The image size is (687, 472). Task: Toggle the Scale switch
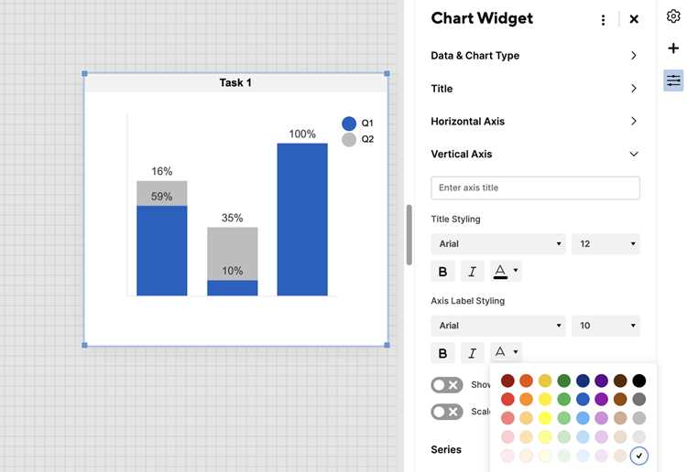pyautogui.click(x=447, y=412)
